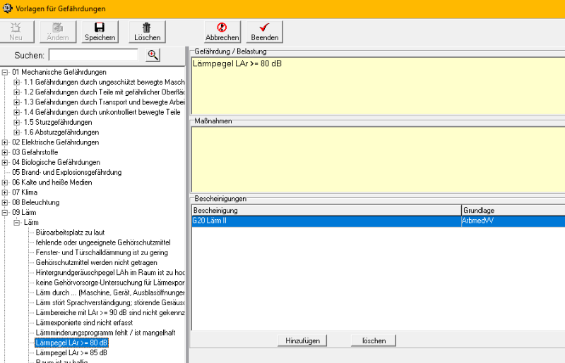This screenshot has width=565, height=363.
Task: Click the Beenden checkmark icon
Action: pyautogui.click(x=265, y=27)
